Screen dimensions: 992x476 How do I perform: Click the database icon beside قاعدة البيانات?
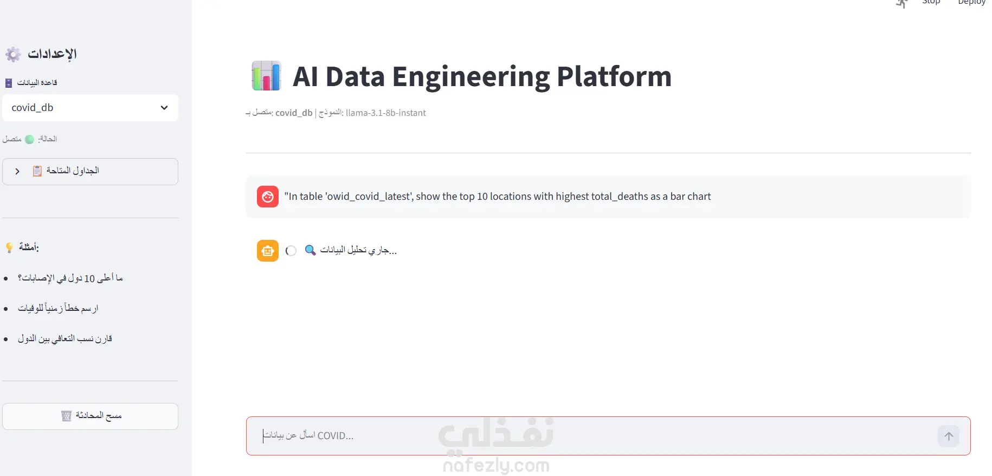pos(9,83)
